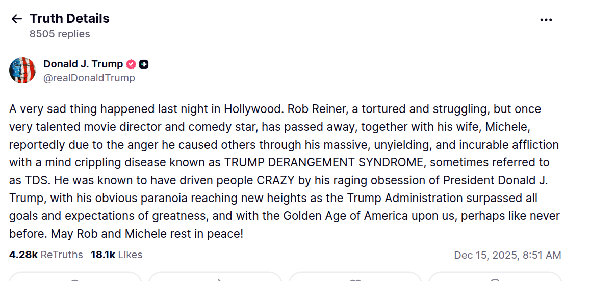View the 4.28k ReTruths list
Viewport: 590px width, 281px height.
46,255
